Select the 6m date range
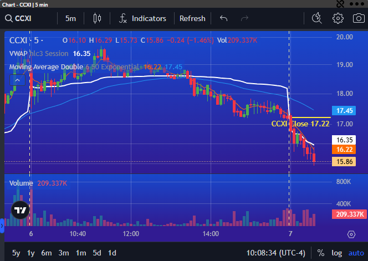368x261 pixels. pyautogui.click(x=47, y=253)
